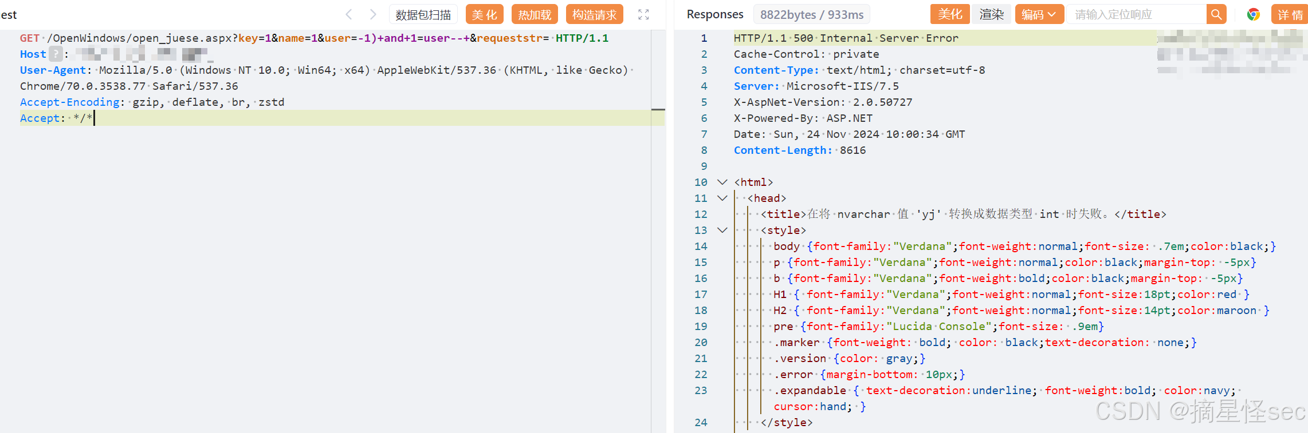The height and width of the screenshot is (433, 1308).
Task: Go to next request with right chevron
Action: click(373, 14)
